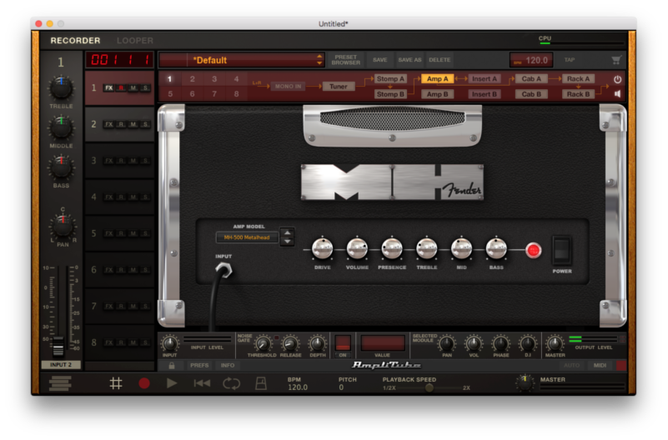Mute track 2 with M button
The height and width of the screenshot is (440, 668).
pyautogui.click(x=133, y=124)
